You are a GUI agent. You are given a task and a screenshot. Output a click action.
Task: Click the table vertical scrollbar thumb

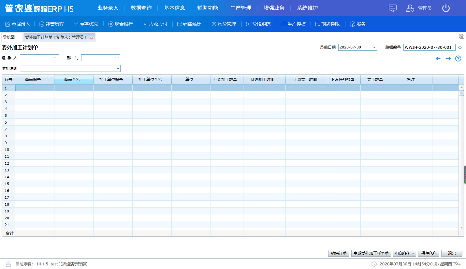[461, 93]
